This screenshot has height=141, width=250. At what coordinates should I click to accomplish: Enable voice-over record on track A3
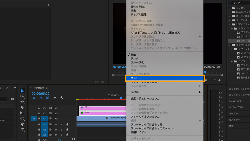tap(67, 135)
